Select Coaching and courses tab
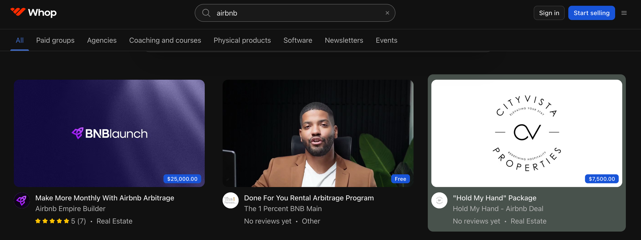 coord(165,40)
